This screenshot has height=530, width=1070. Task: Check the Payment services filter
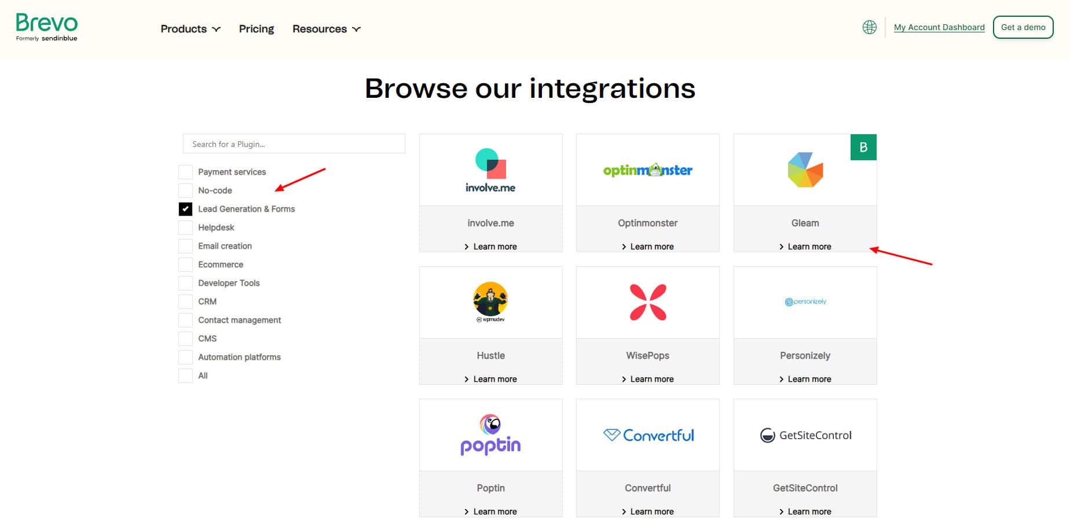click(x=185, y=172)
